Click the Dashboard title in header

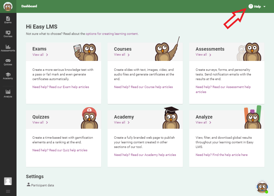pos(29,6)
